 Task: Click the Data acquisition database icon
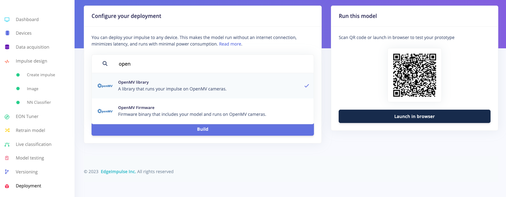[x=7, y=47]
